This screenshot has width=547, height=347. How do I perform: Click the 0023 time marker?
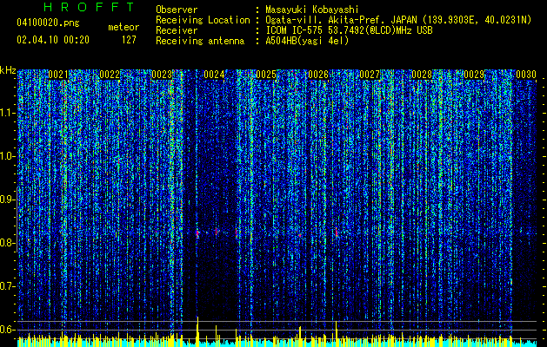[x=162, y=75]
